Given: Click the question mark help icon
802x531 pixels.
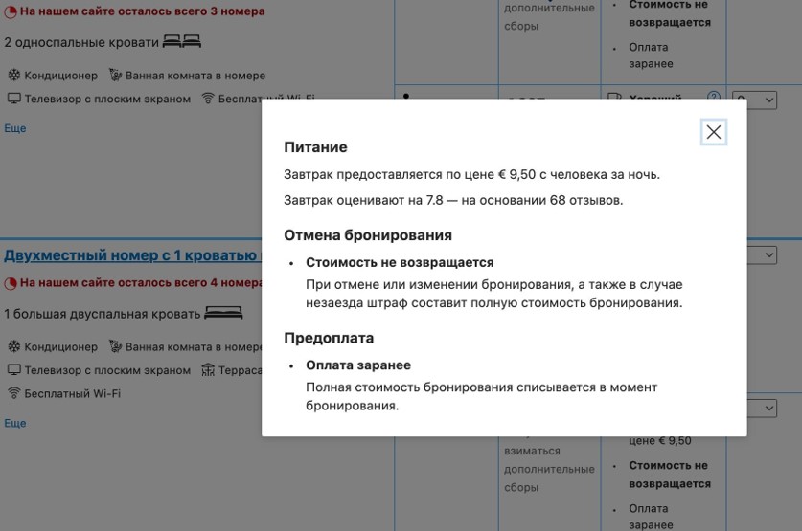Looking at the screenshot, I should click(713, 97).
